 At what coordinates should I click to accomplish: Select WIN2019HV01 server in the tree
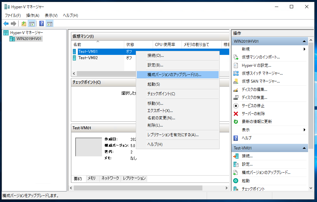point(29,39)
